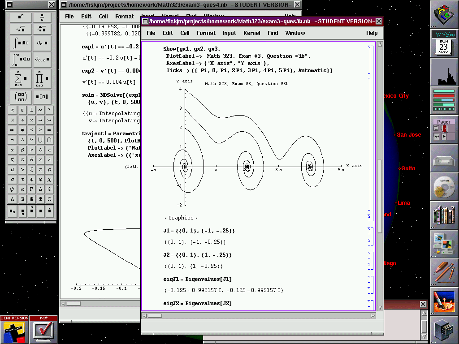Open Kernel menu in exam3-ques3b window
Viewport: 459px width, 344px height.
[x=251, y=33]
